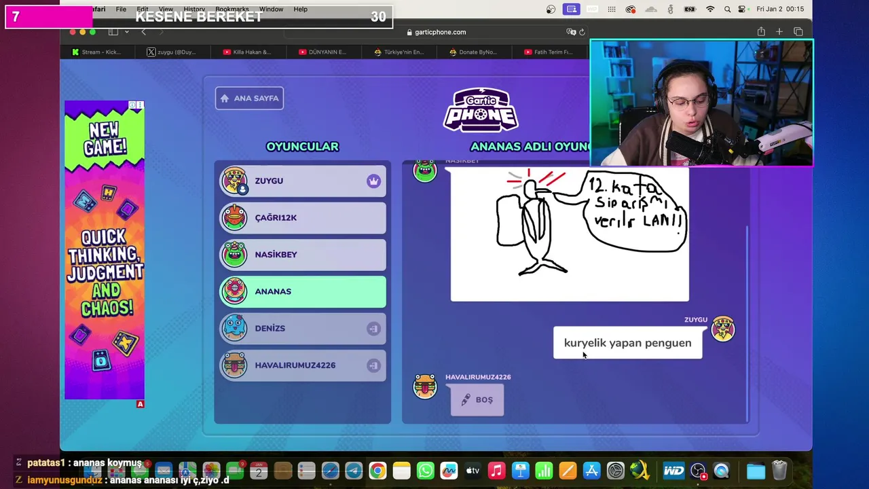Click HAVALIRUMUZ4226's burger avatar in the album
The image size is (869, 489).
(x=425, y=386)
